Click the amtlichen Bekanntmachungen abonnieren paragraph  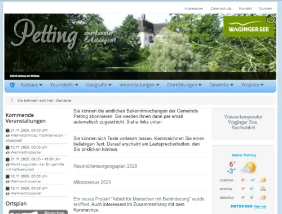point(136,116)
